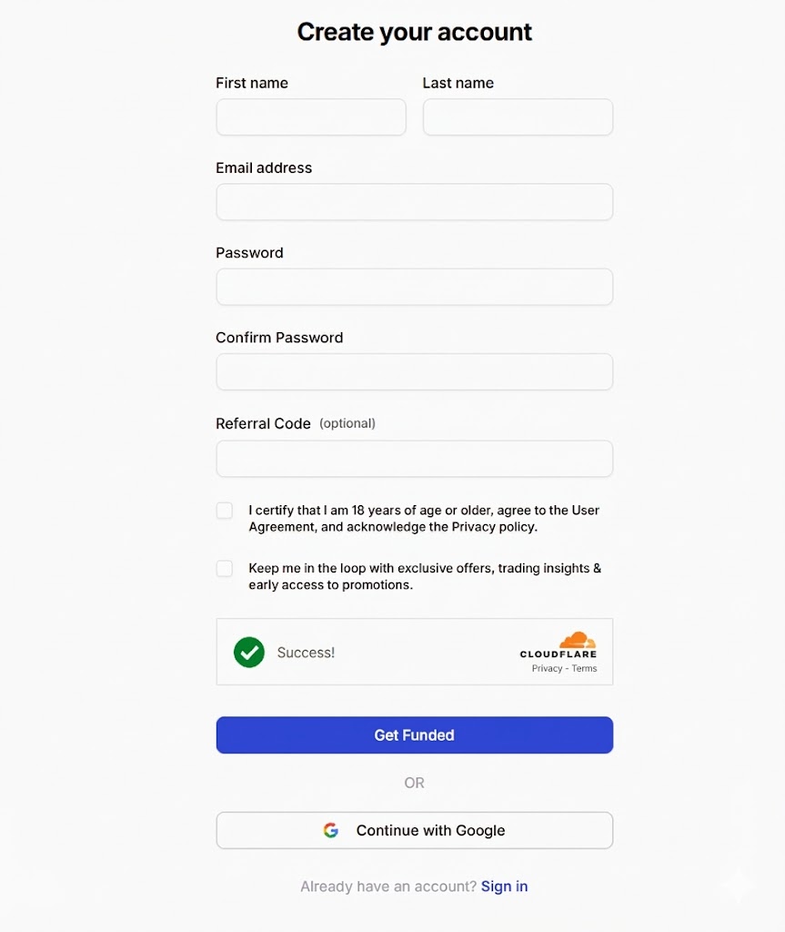Enable exclusive offers and promotions checkbox
Screen dimensions: 785x932
(224, 568)
